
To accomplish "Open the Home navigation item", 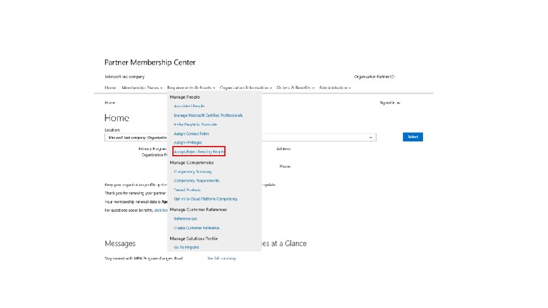I will click(x=110, y=88).
